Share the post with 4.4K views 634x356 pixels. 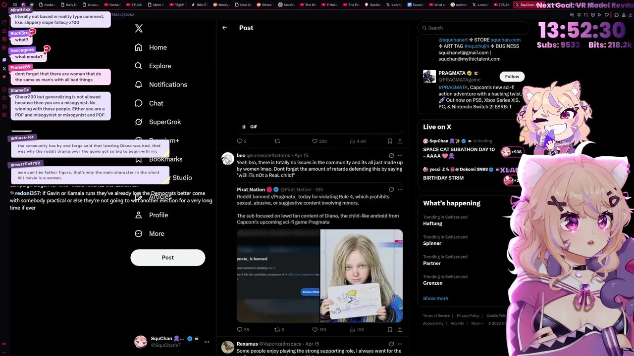[400, 141]
